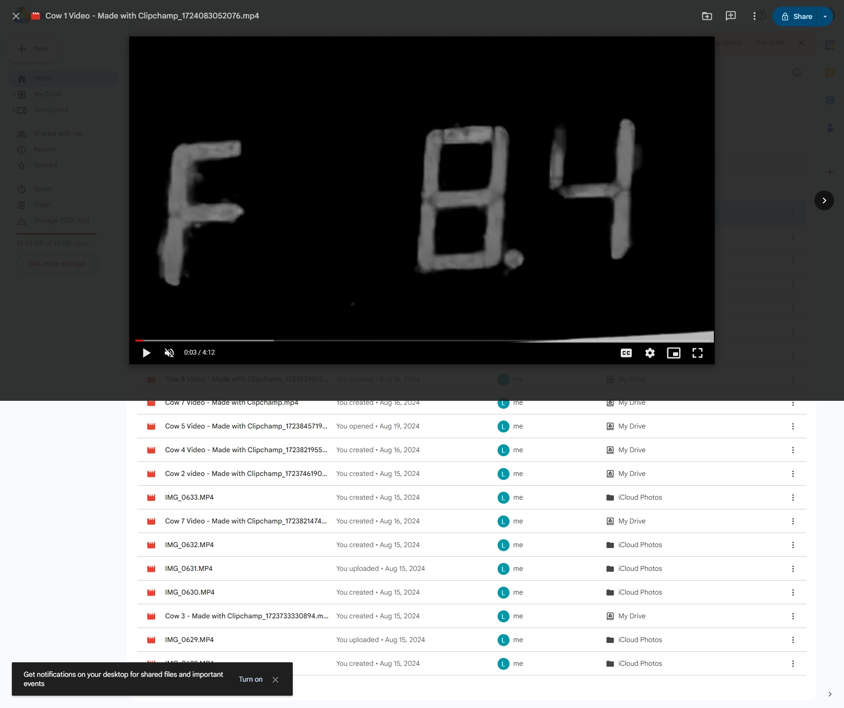This screenshot has height=708, width=844.
Task: Enter fullscreen video mode
Action: 697,353
